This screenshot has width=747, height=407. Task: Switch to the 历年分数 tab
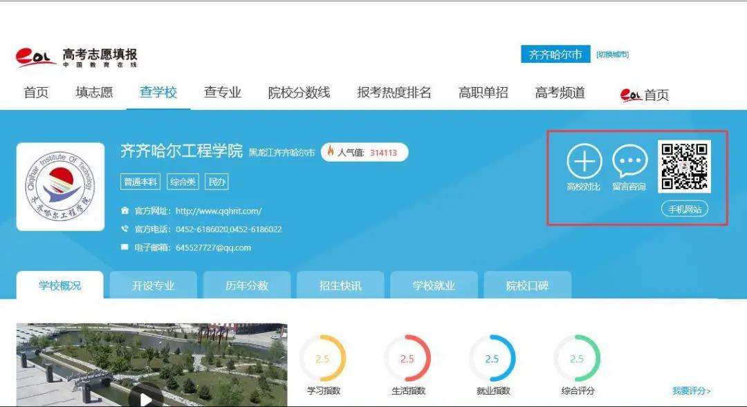click(247, 285)
